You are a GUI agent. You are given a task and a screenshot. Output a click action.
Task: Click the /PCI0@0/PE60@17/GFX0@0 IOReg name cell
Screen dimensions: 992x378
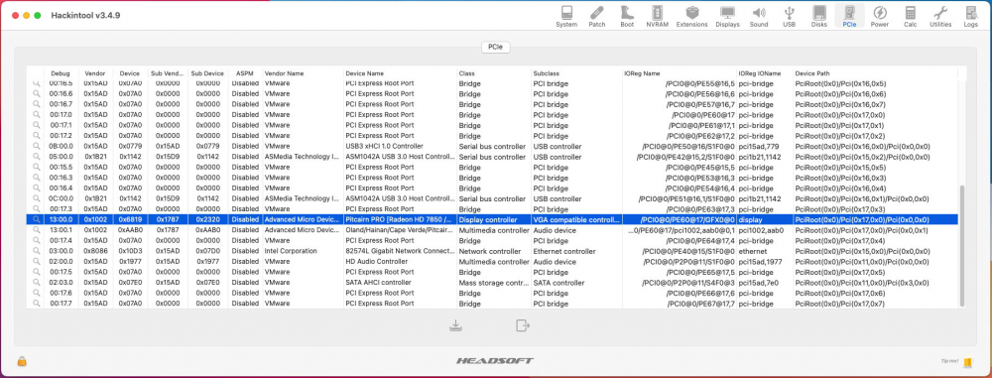click(x=679, y=219)
